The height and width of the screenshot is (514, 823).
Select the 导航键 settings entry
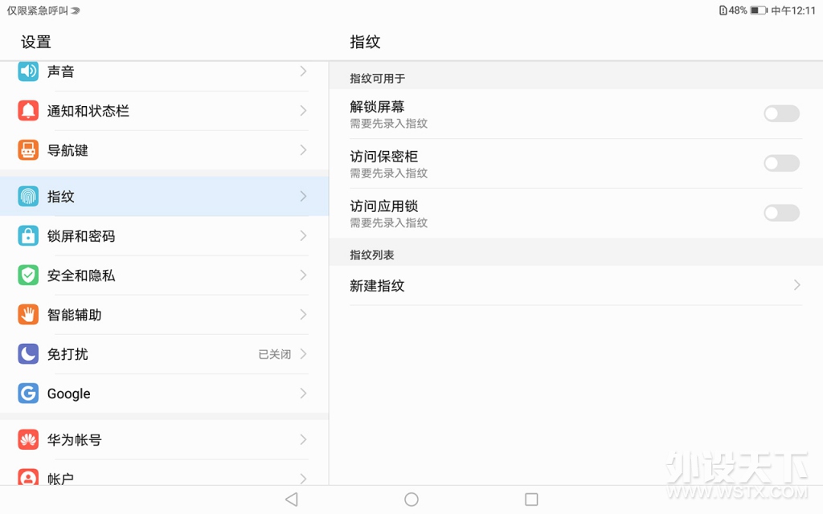164,150
